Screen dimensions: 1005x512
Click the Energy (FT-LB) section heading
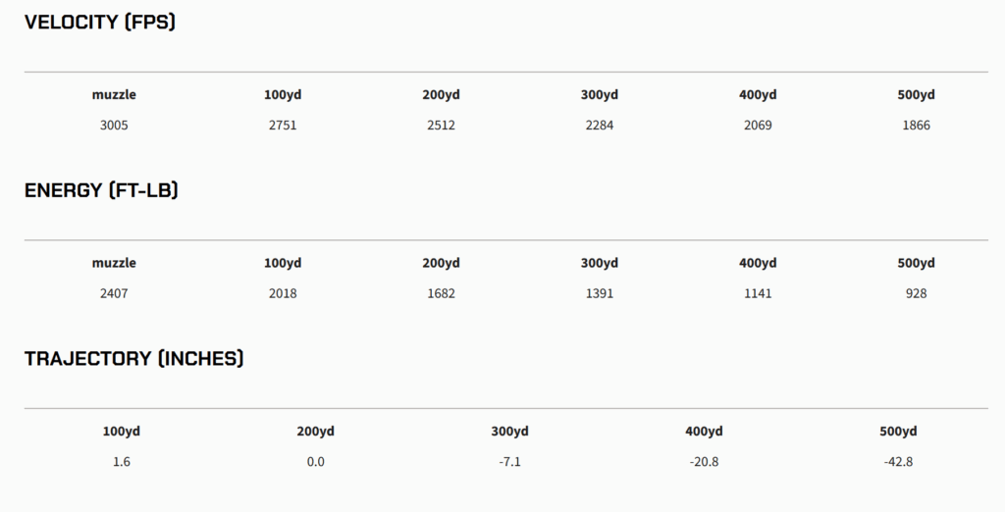click(x=101, y=190)
